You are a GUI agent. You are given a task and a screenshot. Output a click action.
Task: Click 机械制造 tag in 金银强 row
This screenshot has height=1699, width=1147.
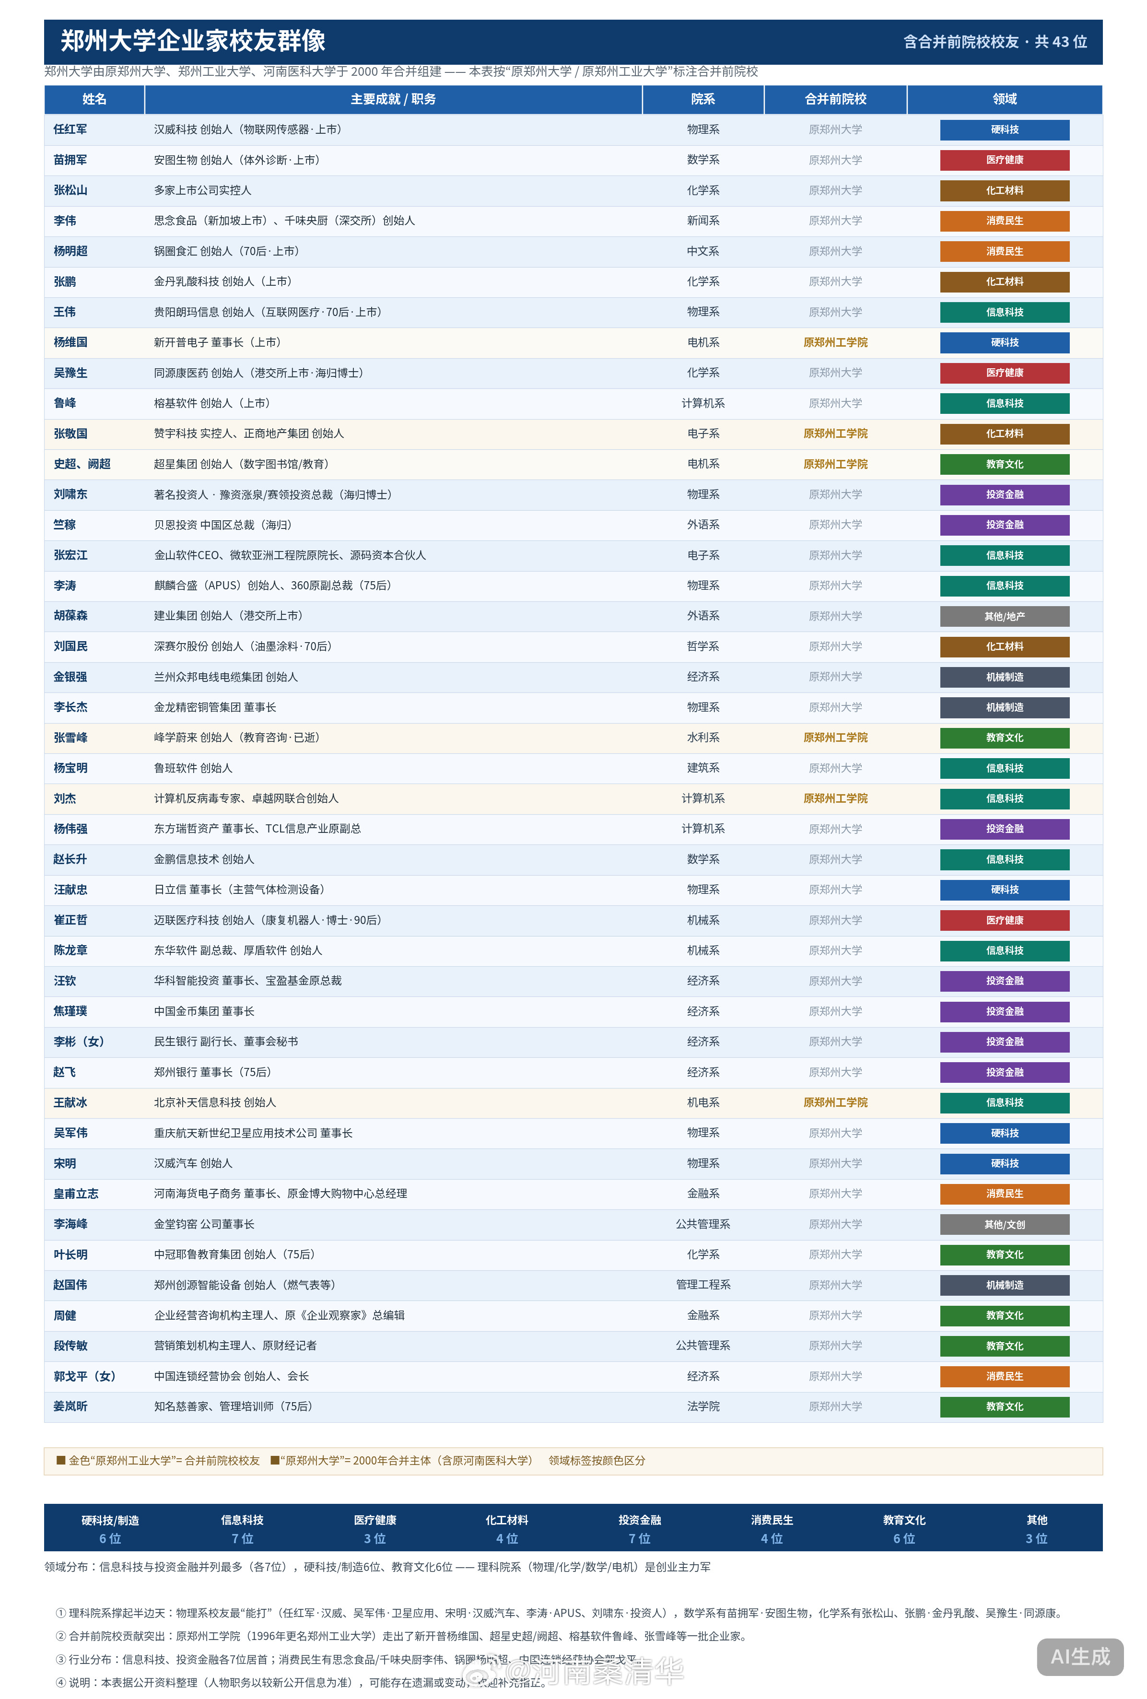[1005, 677]
